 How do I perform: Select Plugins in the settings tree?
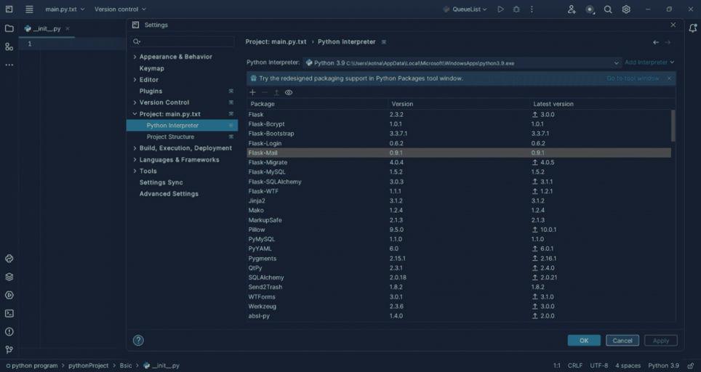pos(151,91)
